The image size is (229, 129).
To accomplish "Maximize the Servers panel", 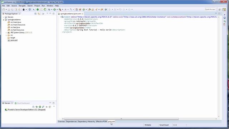I will click(x=54, y=103).
